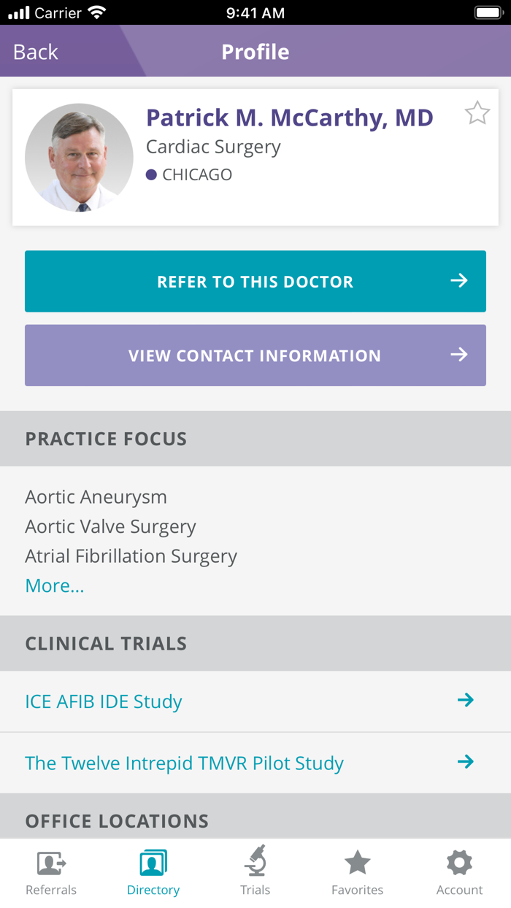Go Back to previous screen
511x908 pixels.
[36, 52]
